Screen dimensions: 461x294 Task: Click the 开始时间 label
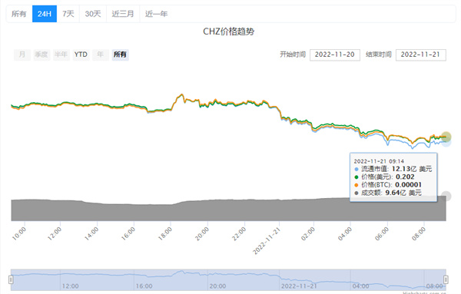coord(293,55)
